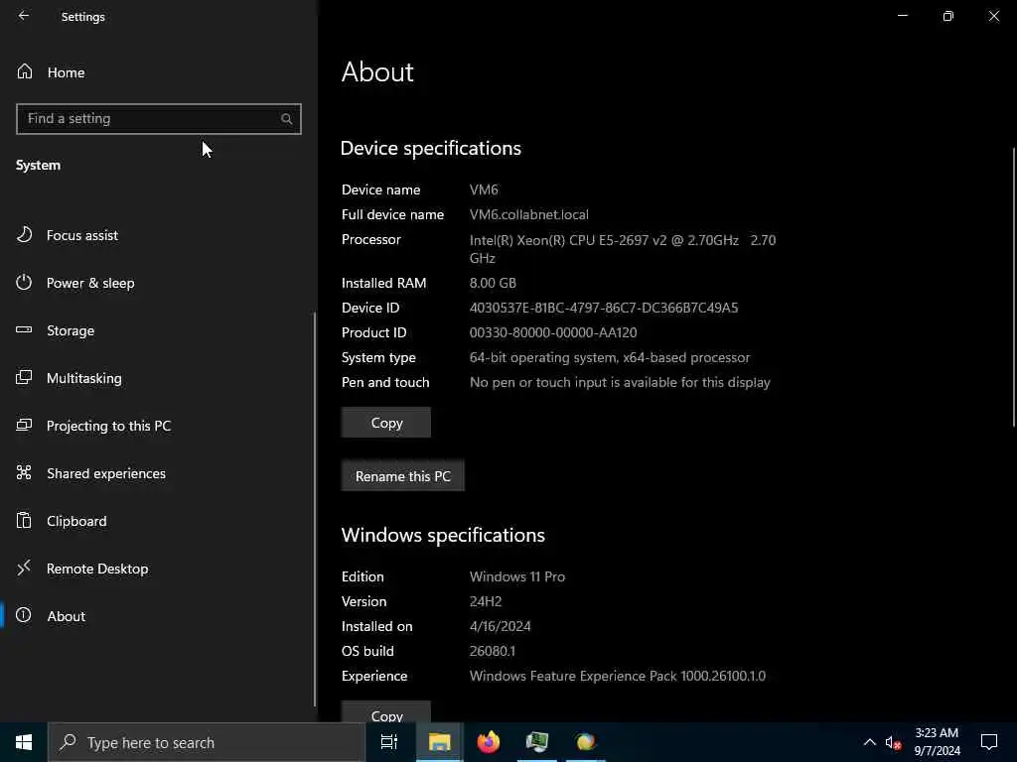Viewport: 1017px width, 762px height.
Task: Open Task View from the taskbar
Action: click(389, 742)
